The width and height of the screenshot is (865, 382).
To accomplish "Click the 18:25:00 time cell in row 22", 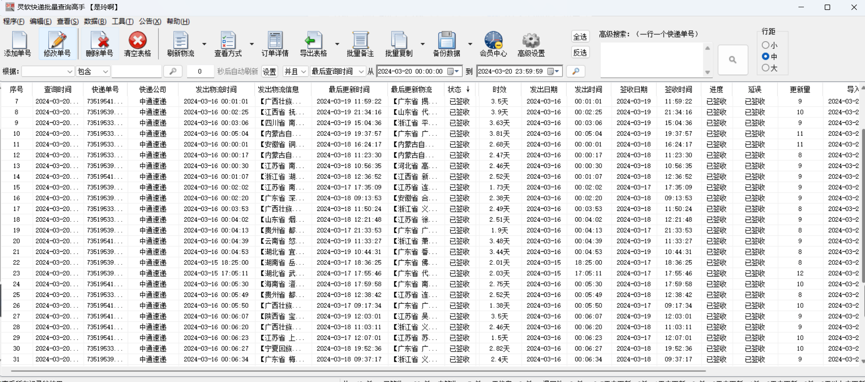I will click(x=588, y=263).
